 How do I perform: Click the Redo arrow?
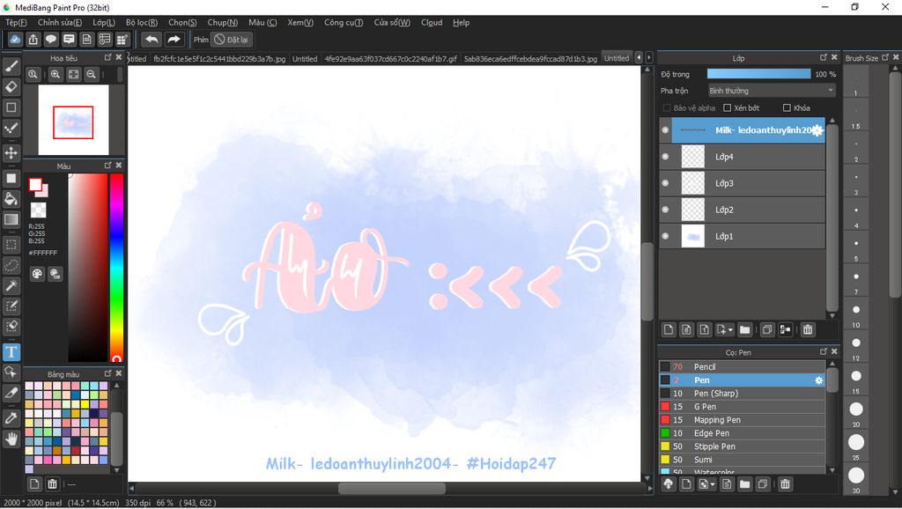(174, 40)
